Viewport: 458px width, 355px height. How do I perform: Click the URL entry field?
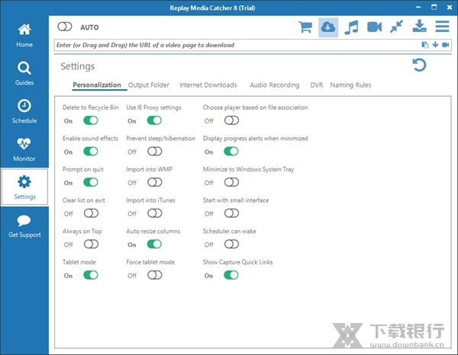[x=229, y=45]
